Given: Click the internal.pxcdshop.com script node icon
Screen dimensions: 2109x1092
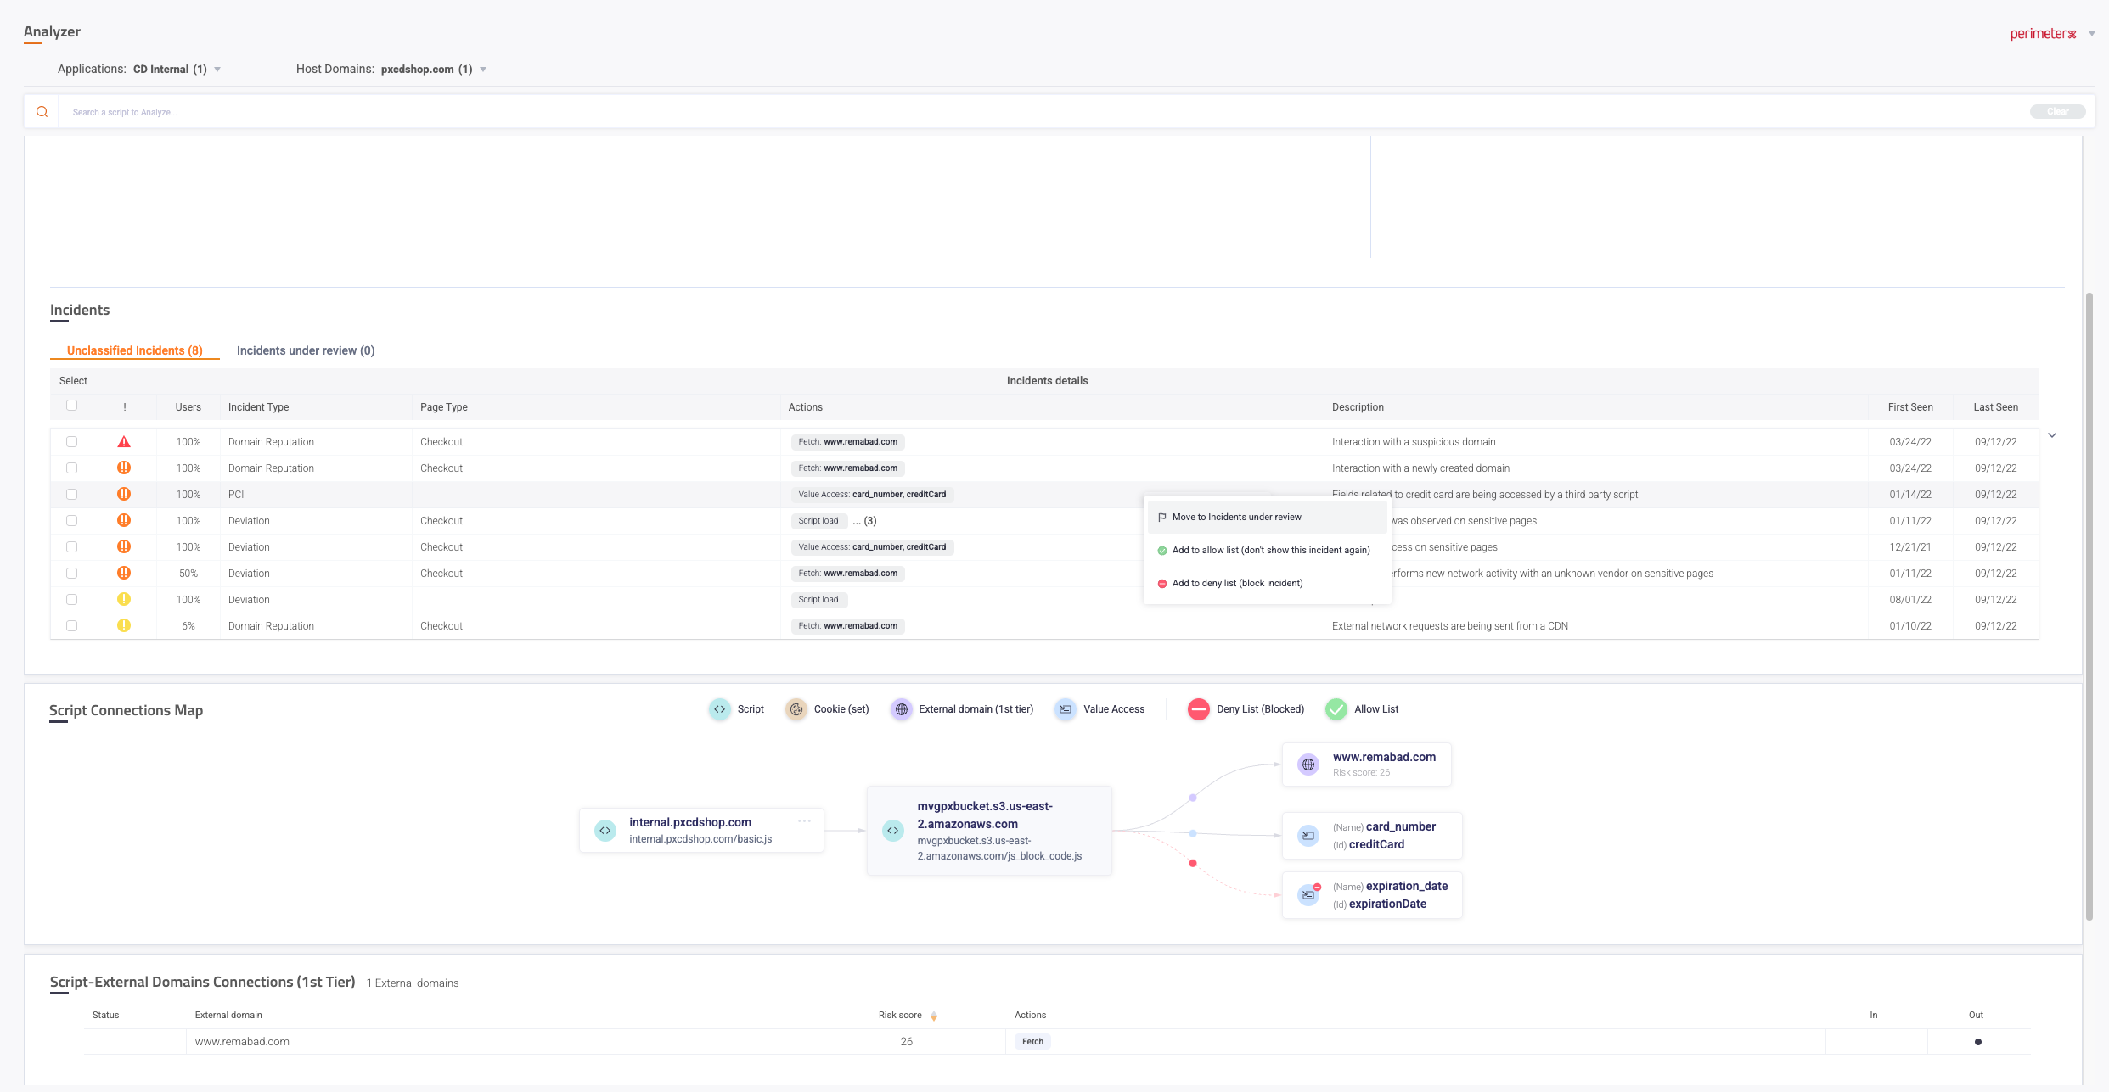Looking at the screenshot, I should tap(605, 831).
